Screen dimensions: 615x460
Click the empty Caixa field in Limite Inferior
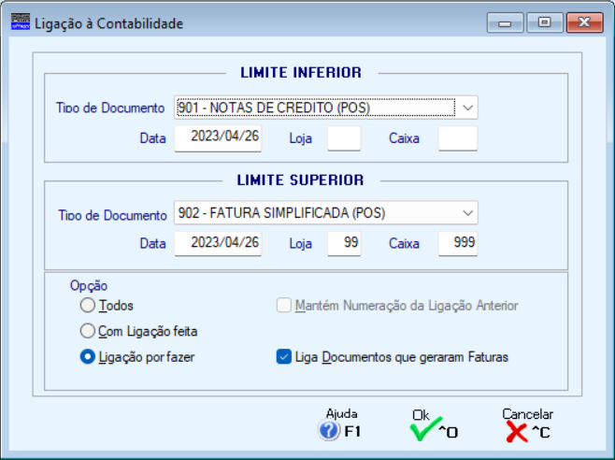(x=457, y=138)
